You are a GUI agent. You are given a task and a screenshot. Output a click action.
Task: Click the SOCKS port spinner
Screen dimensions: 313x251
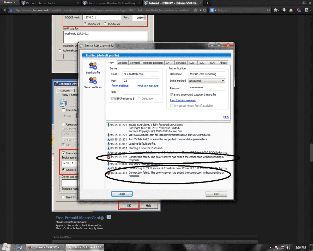pyautogui.click(x=145, y=18)
